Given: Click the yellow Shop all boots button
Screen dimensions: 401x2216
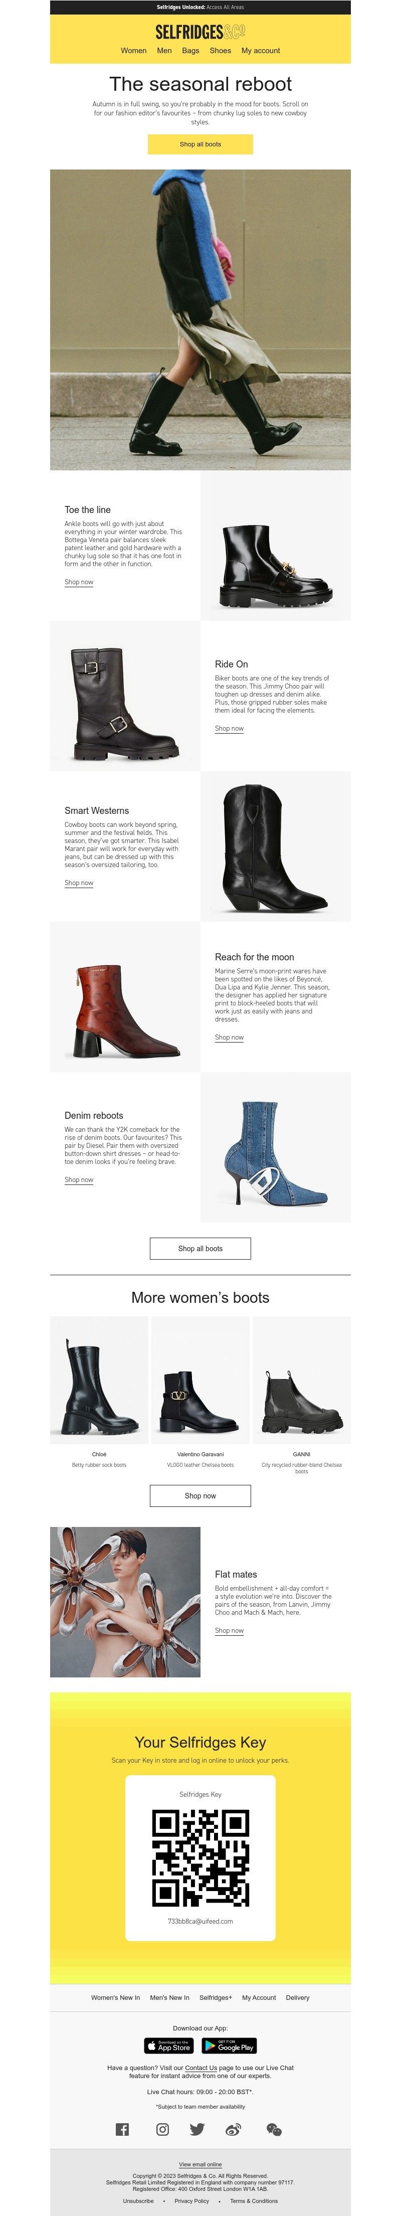Looking at the screenshot, I should click(200, 144).
